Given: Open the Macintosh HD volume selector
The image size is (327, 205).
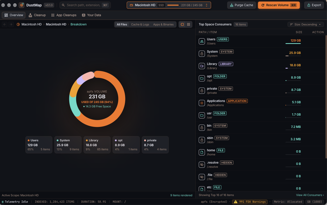Looking at the screenshot, I should (x=169, y=5).
